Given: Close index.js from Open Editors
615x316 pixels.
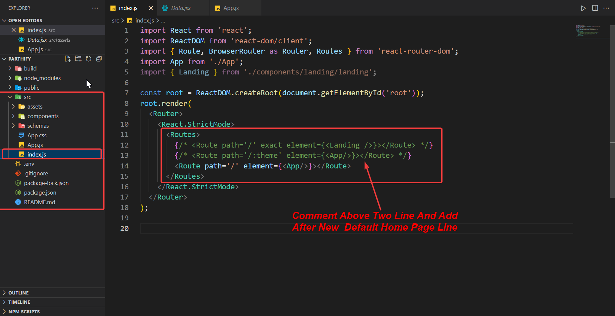Looking at the screenshot, I should coord(14,30).
